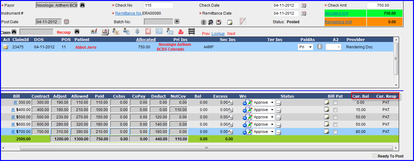The image size is (414, 161).
Task: Click the info icon next to PaidAs dropdown
Action: click(320, 47)
